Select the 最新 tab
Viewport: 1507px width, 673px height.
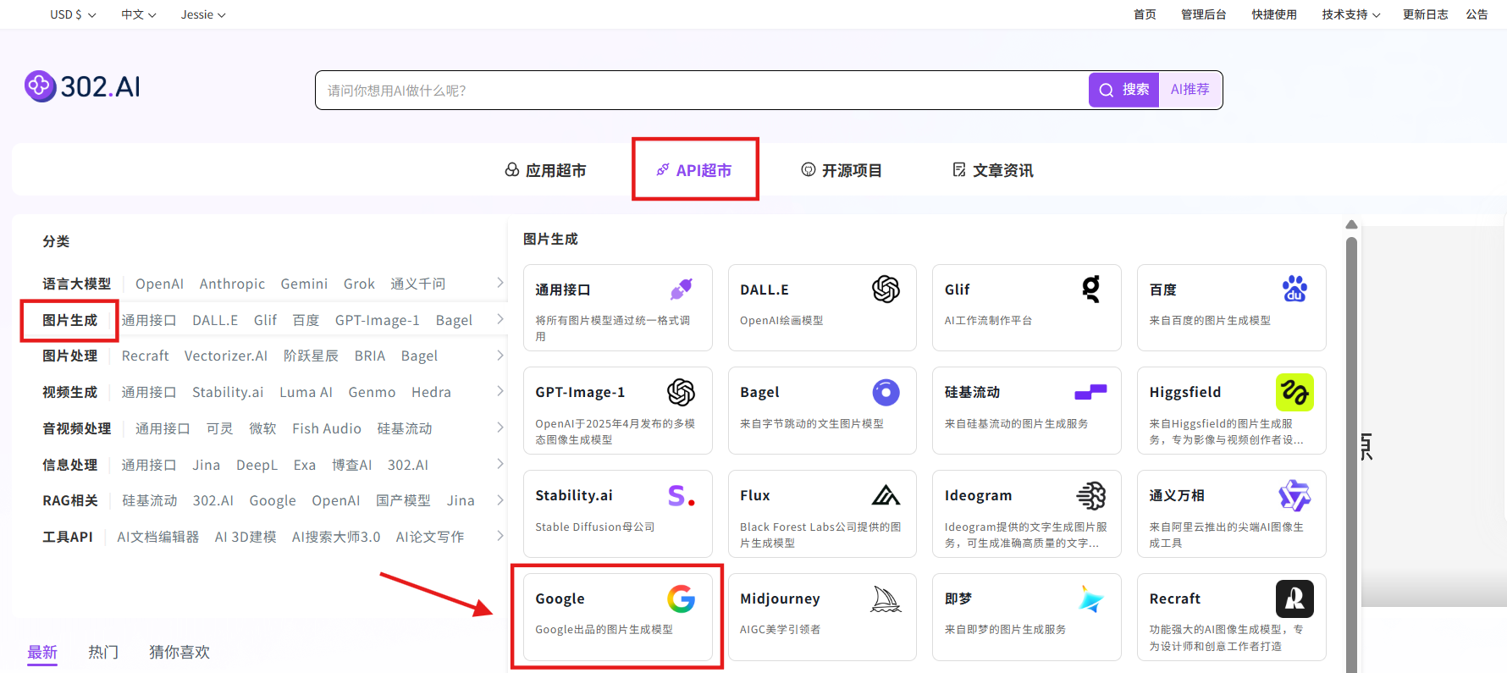(42, 652)
